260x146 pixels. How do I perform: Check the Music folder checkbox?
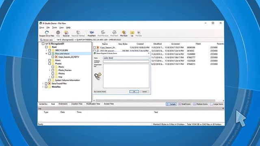[x=50, y=60]
